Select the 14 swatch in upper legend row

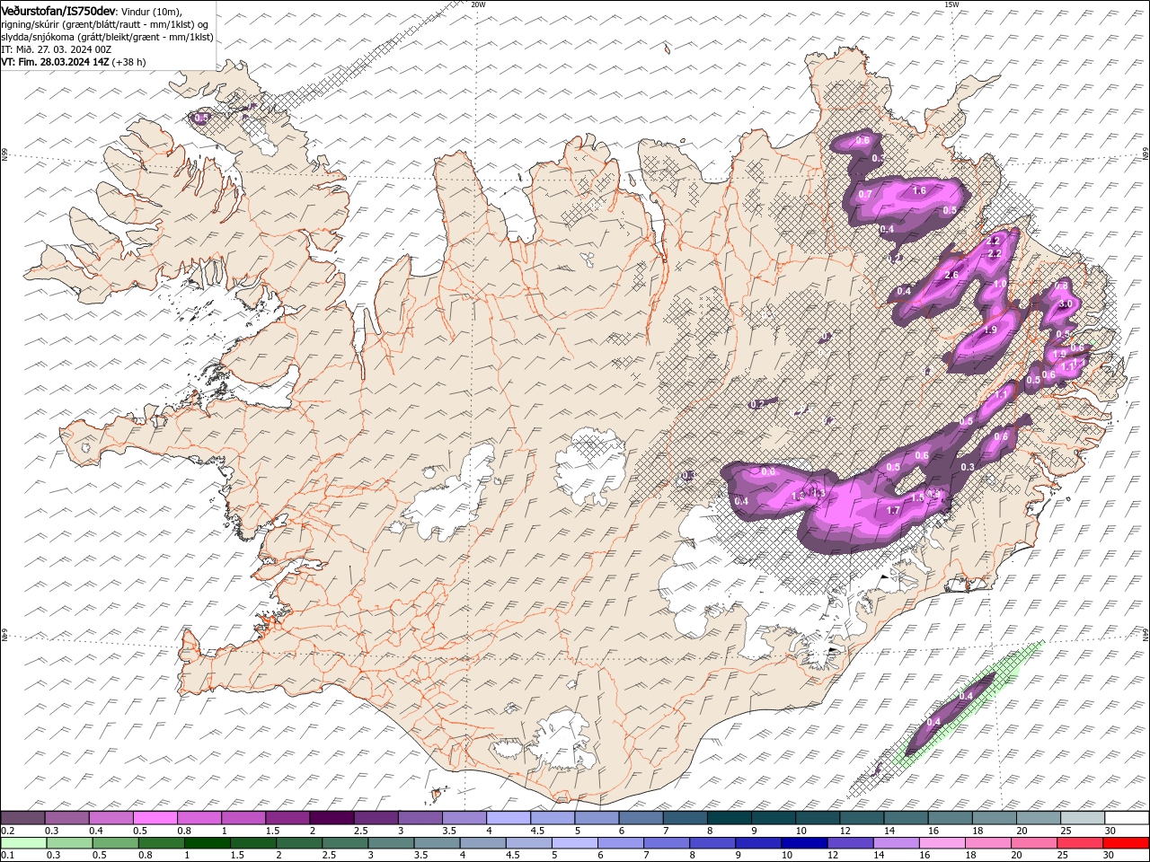[905, 818]
